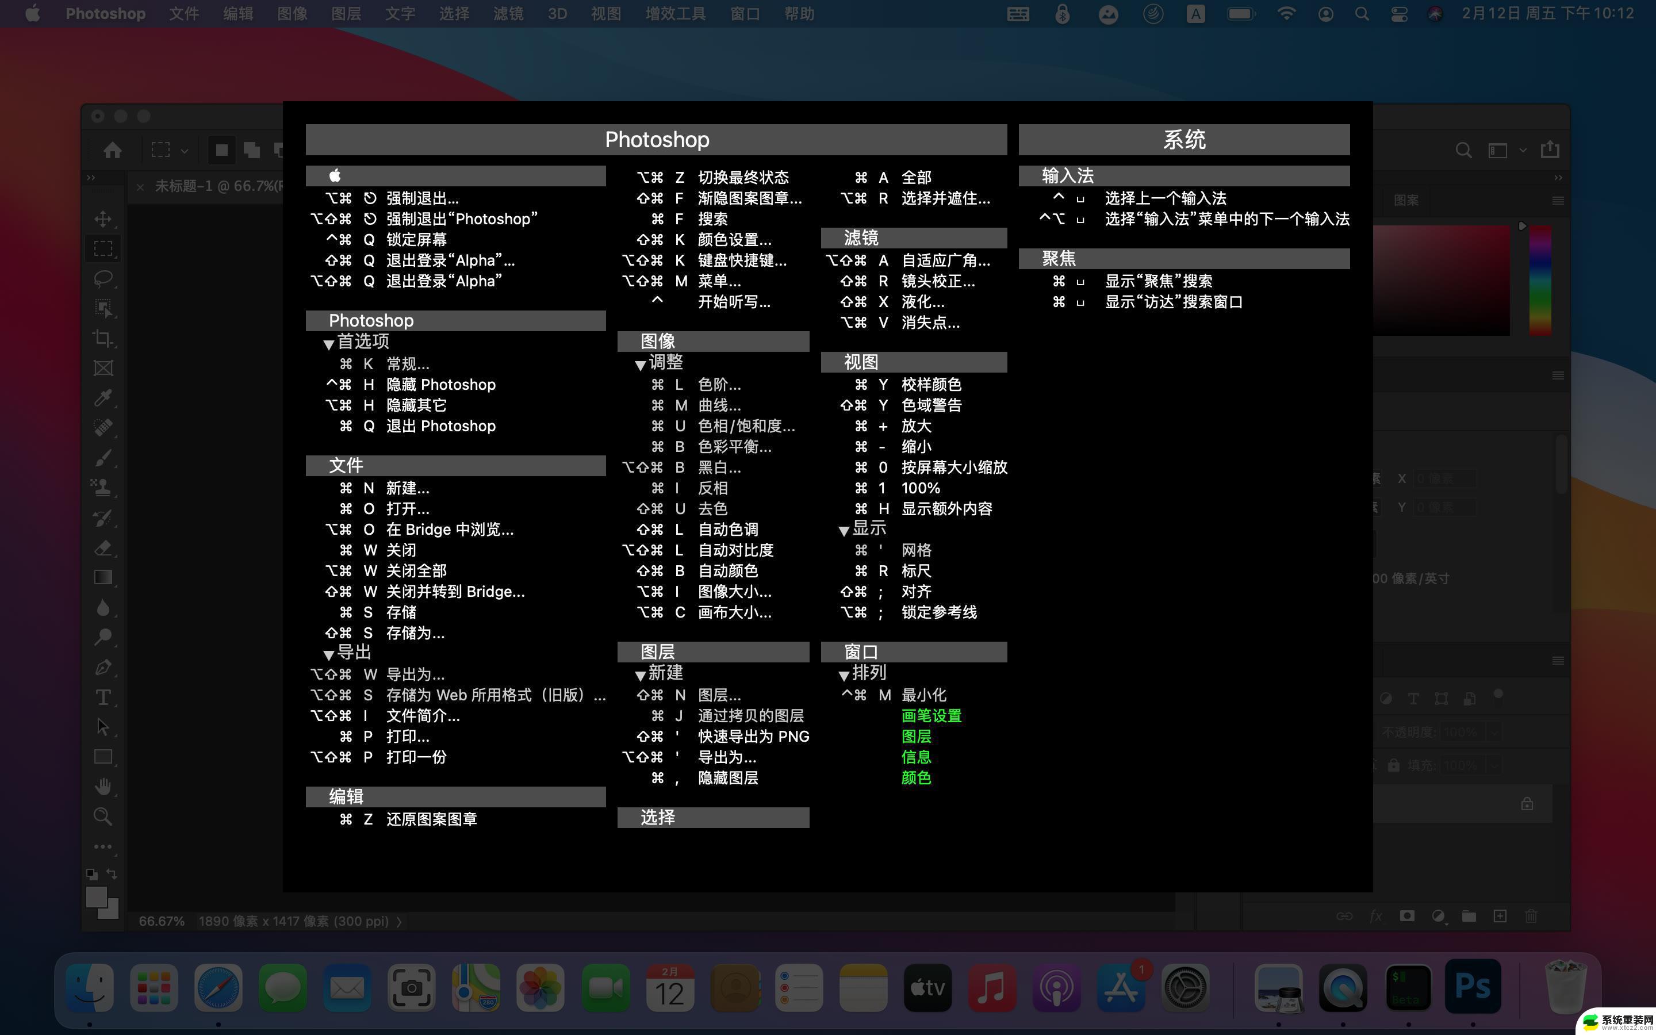Pick a shade in the red color field
This screenshot has width=1656, height=1035.
click(x=1441, y=279)
